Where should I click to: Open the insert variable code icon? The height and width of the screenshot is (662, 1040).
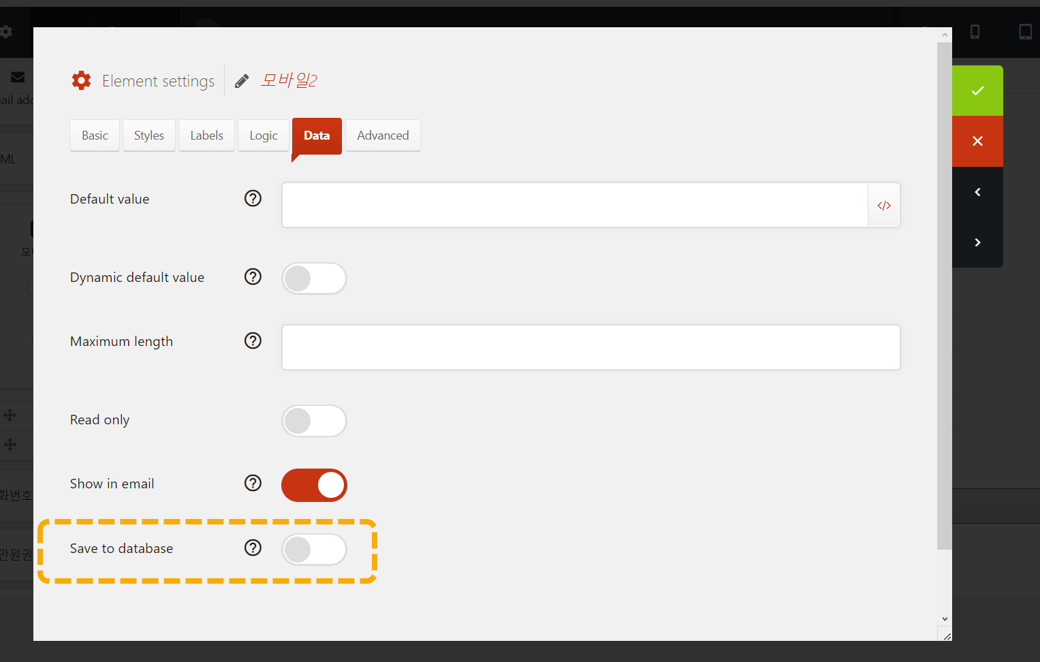[884, 205]
